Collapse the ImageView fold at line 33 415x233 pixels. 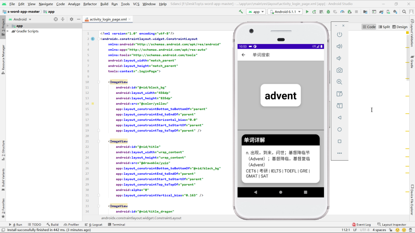(99, 206)
